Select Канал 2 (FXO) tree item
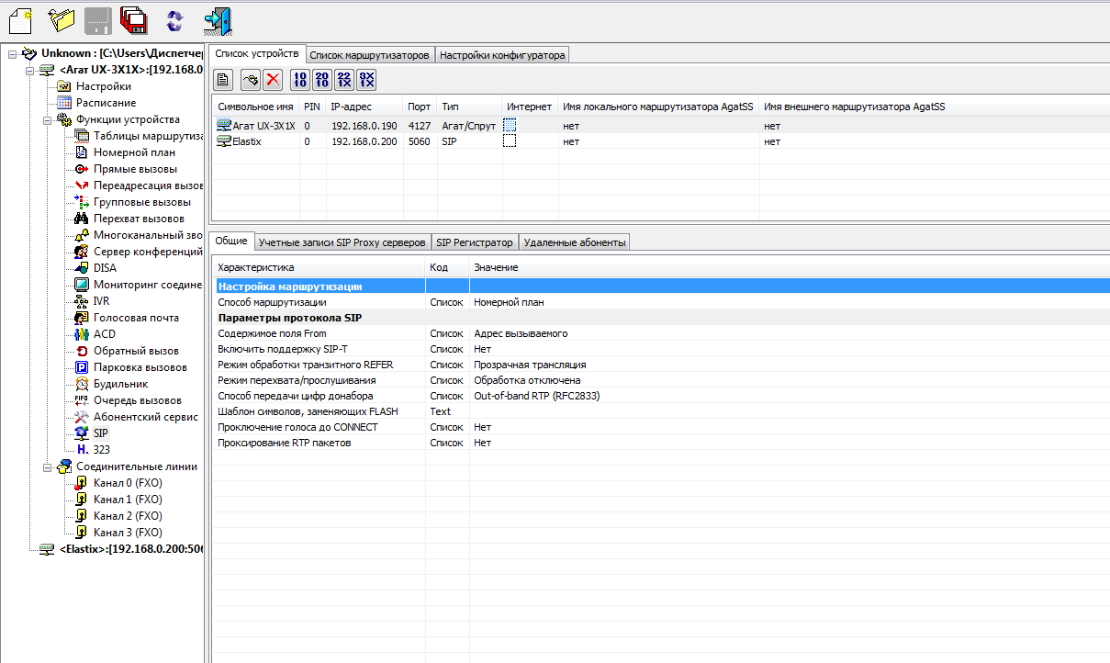Image resolution: width=1110 pixels, height=663 pixels. pyautogui.click(x=128, y=516)
